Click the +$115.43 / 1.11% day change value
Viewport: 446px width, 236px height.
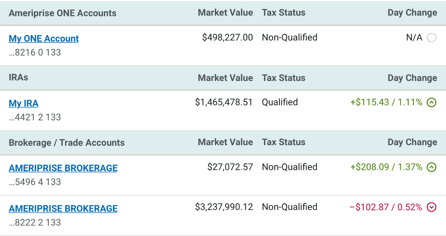click(386, 102)
